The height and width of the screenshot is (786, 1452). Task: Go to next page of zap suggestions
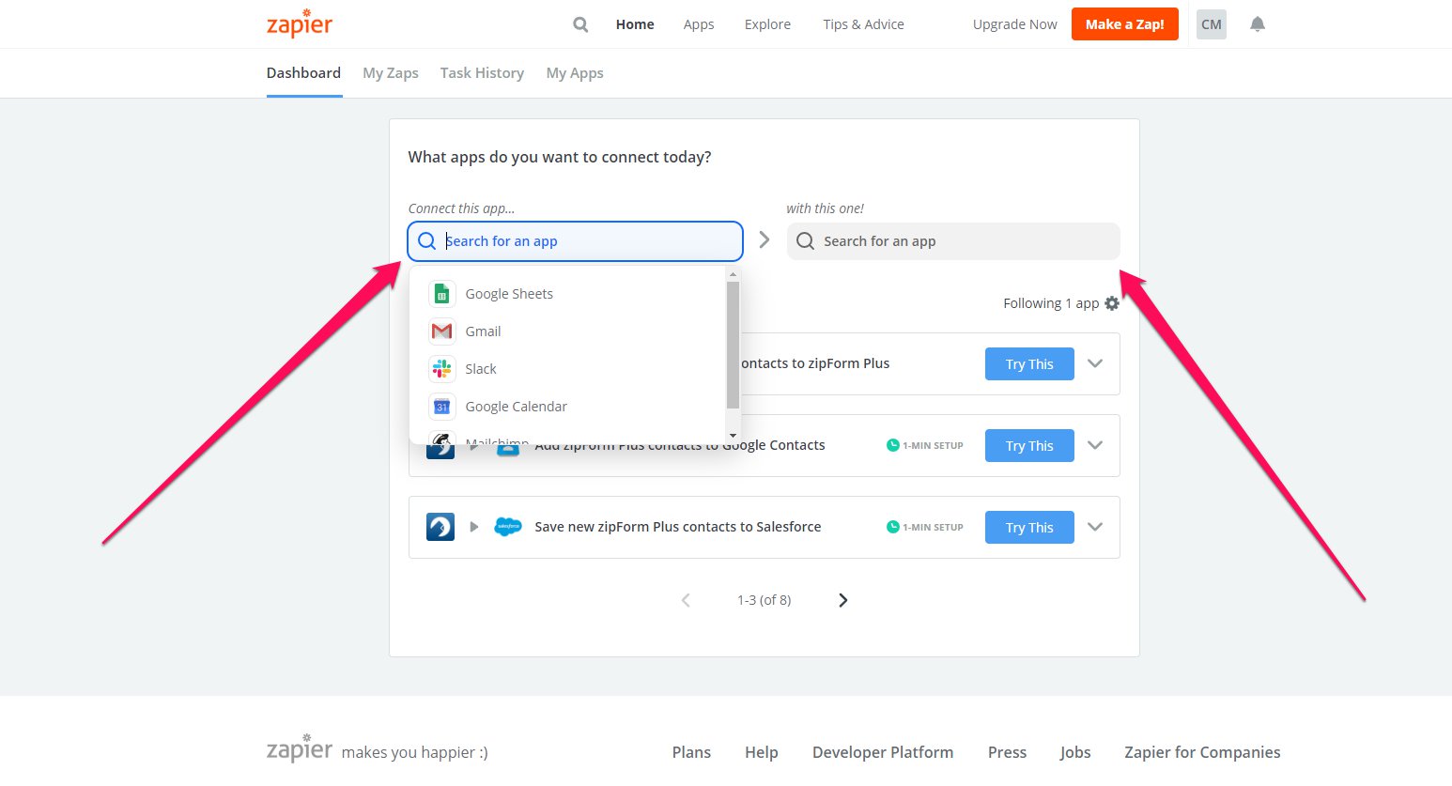[843, 600]
